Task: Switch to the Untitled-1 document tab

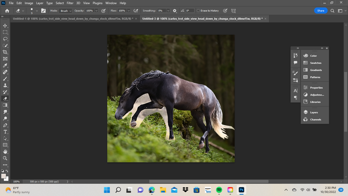Action: coord(73,19)
